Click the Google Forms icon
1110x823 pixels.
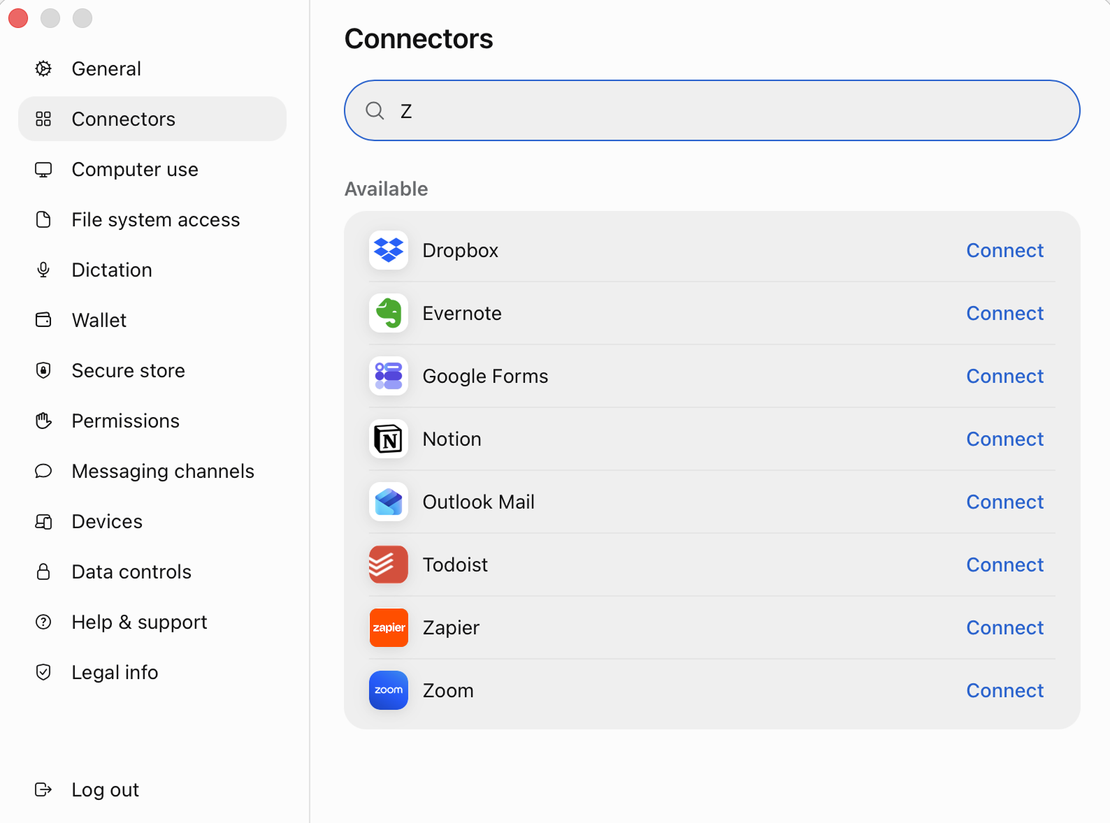coord(389,376)
